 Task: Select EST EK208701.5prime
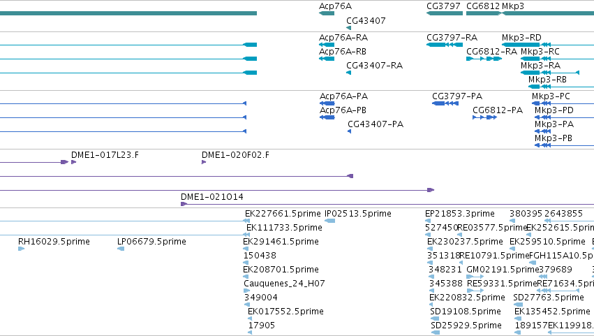click(281, 270)
